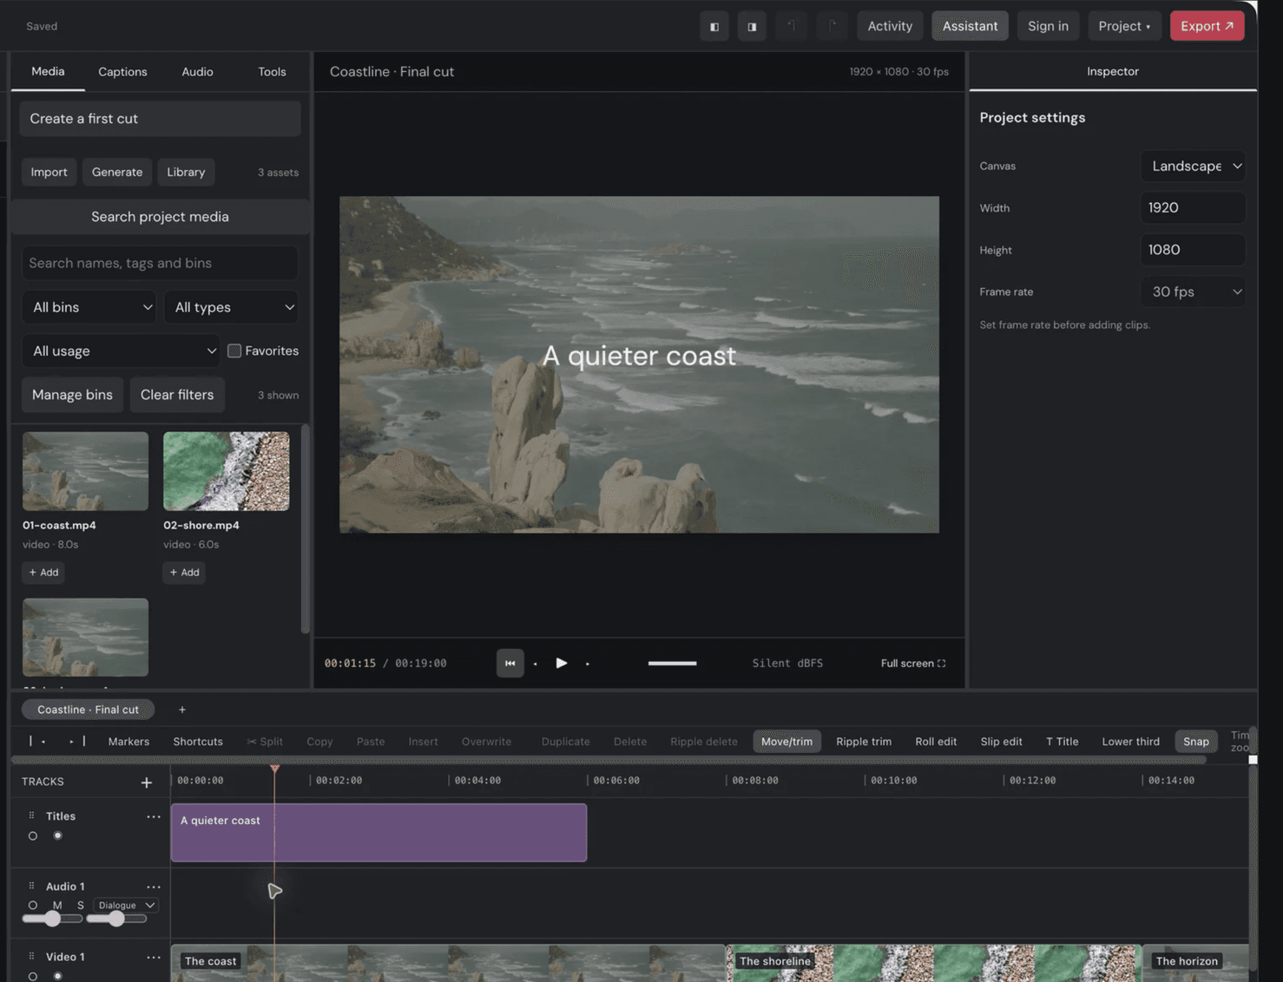Open Audio 1 track options menu
Image resolution: width=1283 pixels, height=982 pixels.
[x=154, y=887]
